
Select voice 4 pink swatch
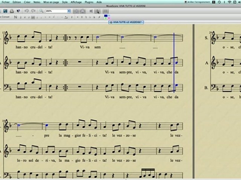pyautogui.click(x=109, y=18)
